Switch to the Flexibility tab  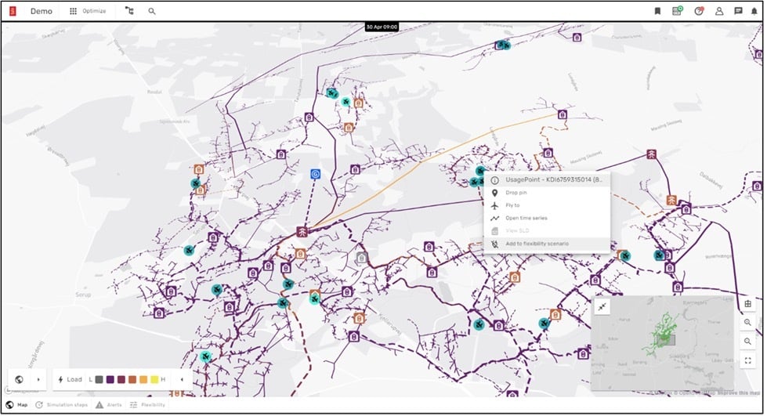click(147, 405)
